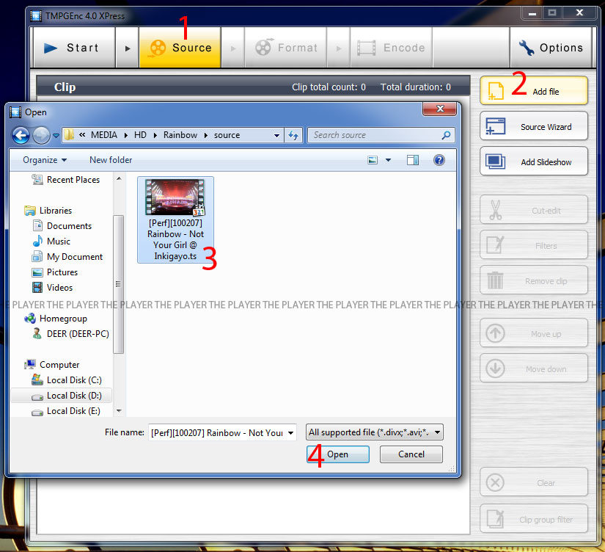Viewport: 605px width, 552px height.
Task: Click navigation pane scrollbar up arrow
Action: click(x=119, y=179)
